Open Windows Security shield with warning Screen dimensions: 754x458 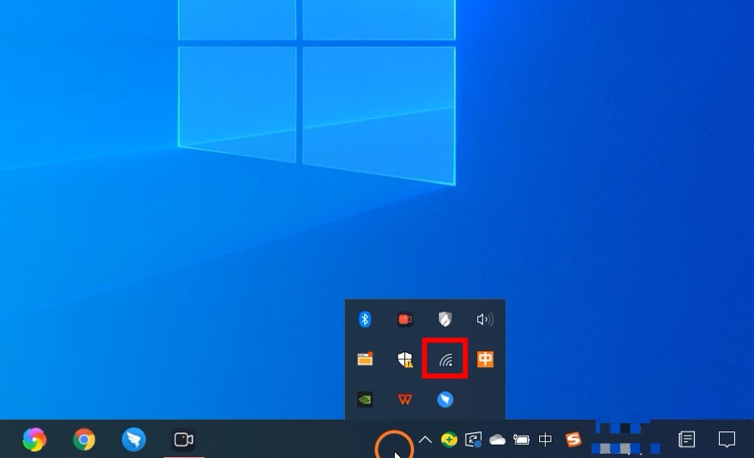coord(406,359)
